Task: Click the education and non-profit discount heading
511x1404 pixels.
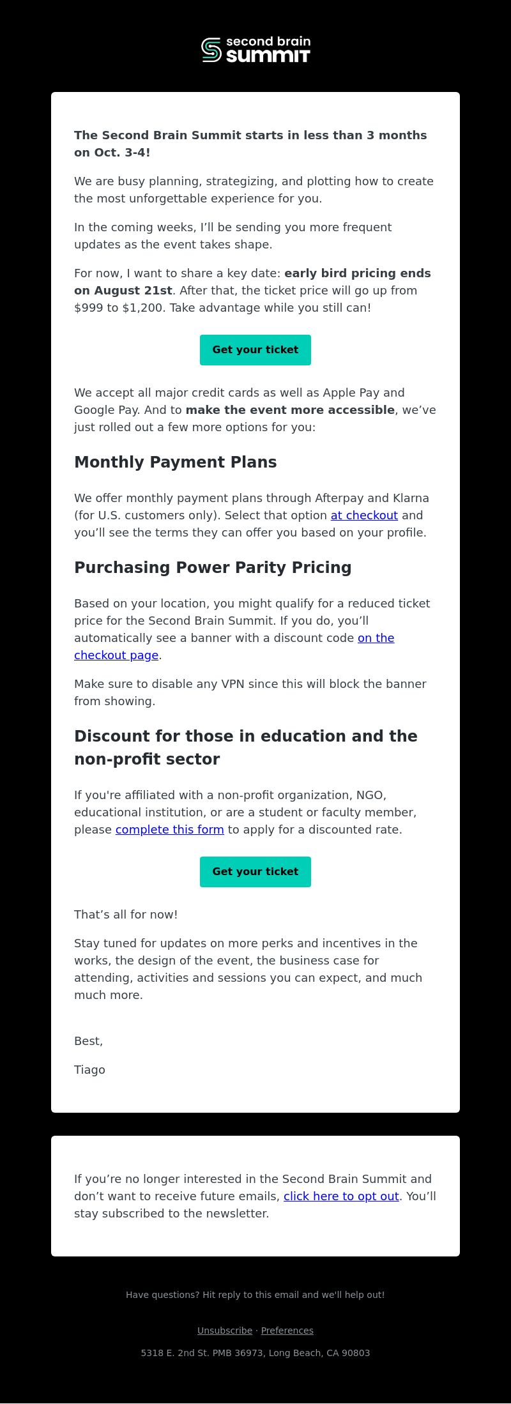Action: (246, 748)
